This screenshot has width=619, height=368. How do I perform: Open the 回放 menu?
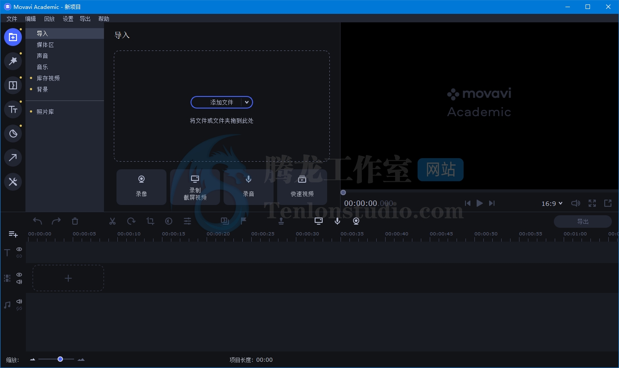pos(49,19)
